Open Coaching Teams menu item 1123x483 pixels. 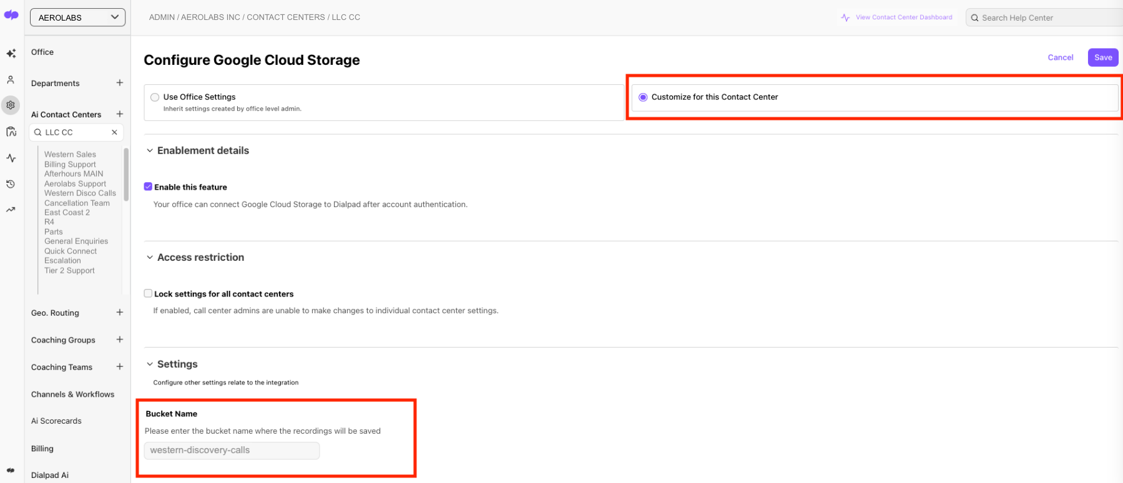[x=62, y=367]
